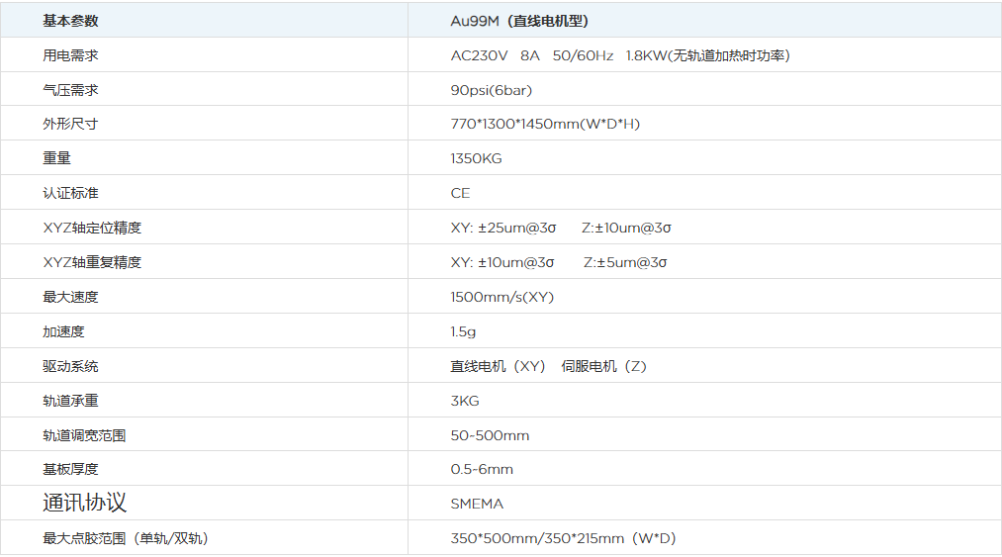Select the 0.5-6mm board thickness value
The width and height of the screenshot is (1002, 557).
tap(482, 469)
